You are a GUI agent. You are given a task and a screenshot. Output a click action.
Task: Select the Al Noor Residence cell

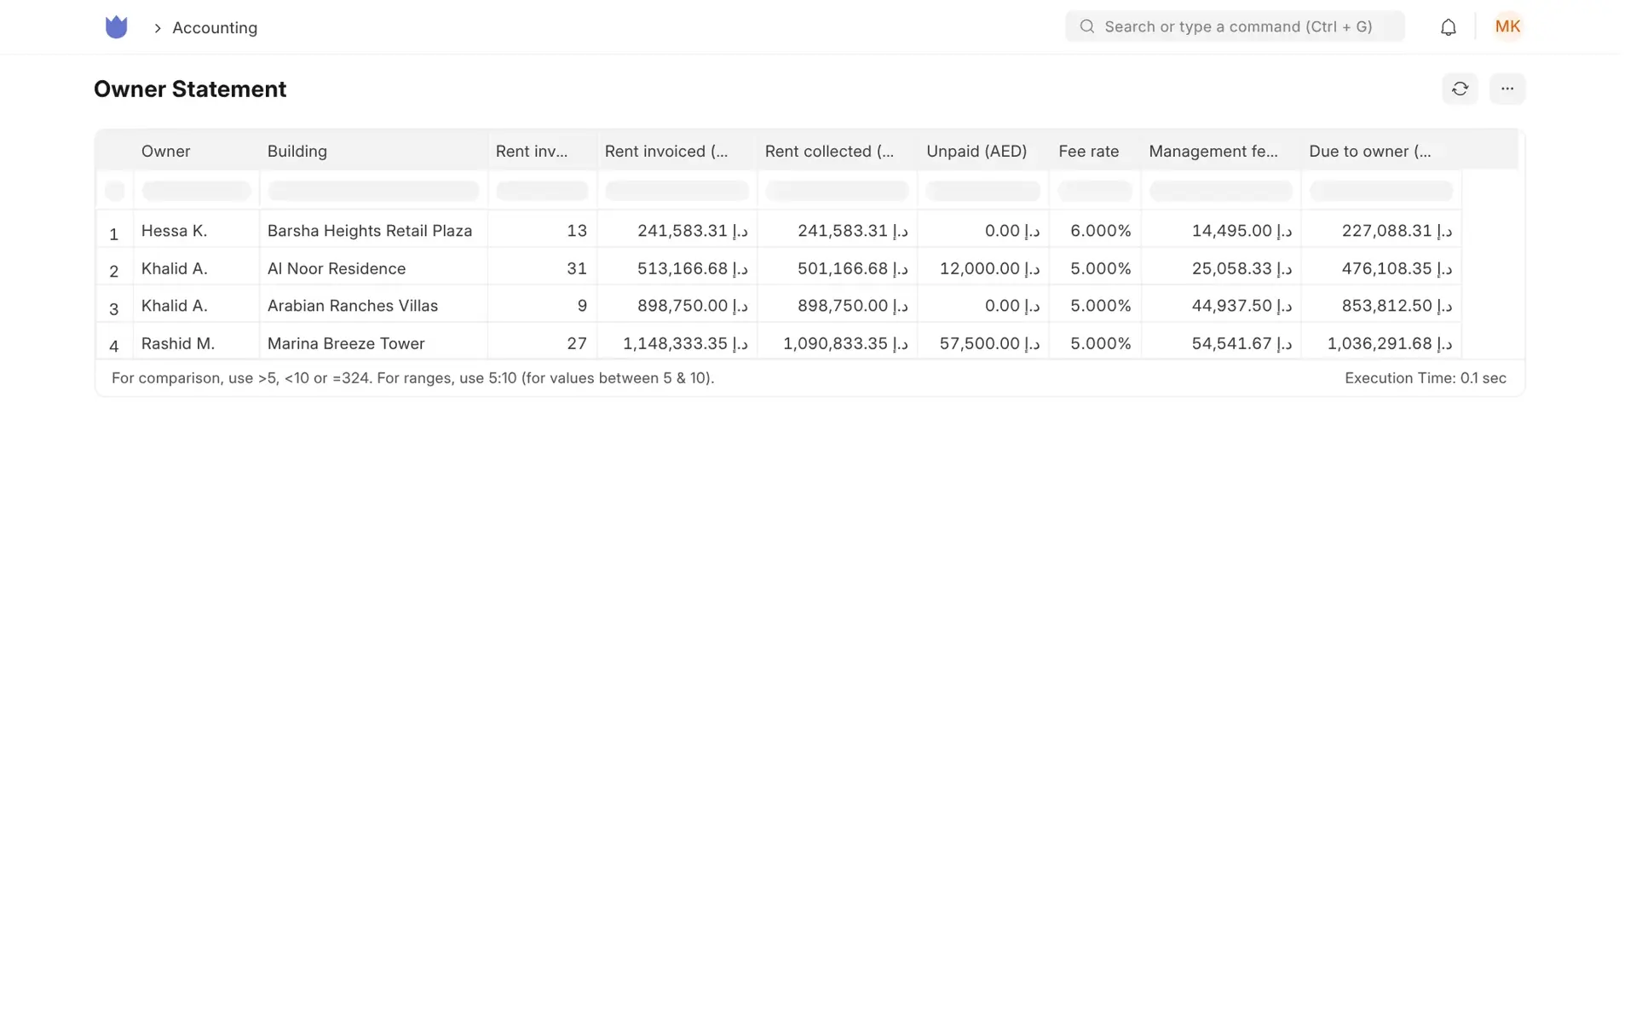coord(373,268)
